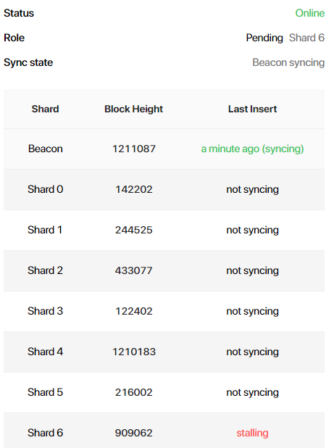The image size is (334, 448).
Task: Click the Online status indicator
Action: pyautogui.click(x=310, y=13)
